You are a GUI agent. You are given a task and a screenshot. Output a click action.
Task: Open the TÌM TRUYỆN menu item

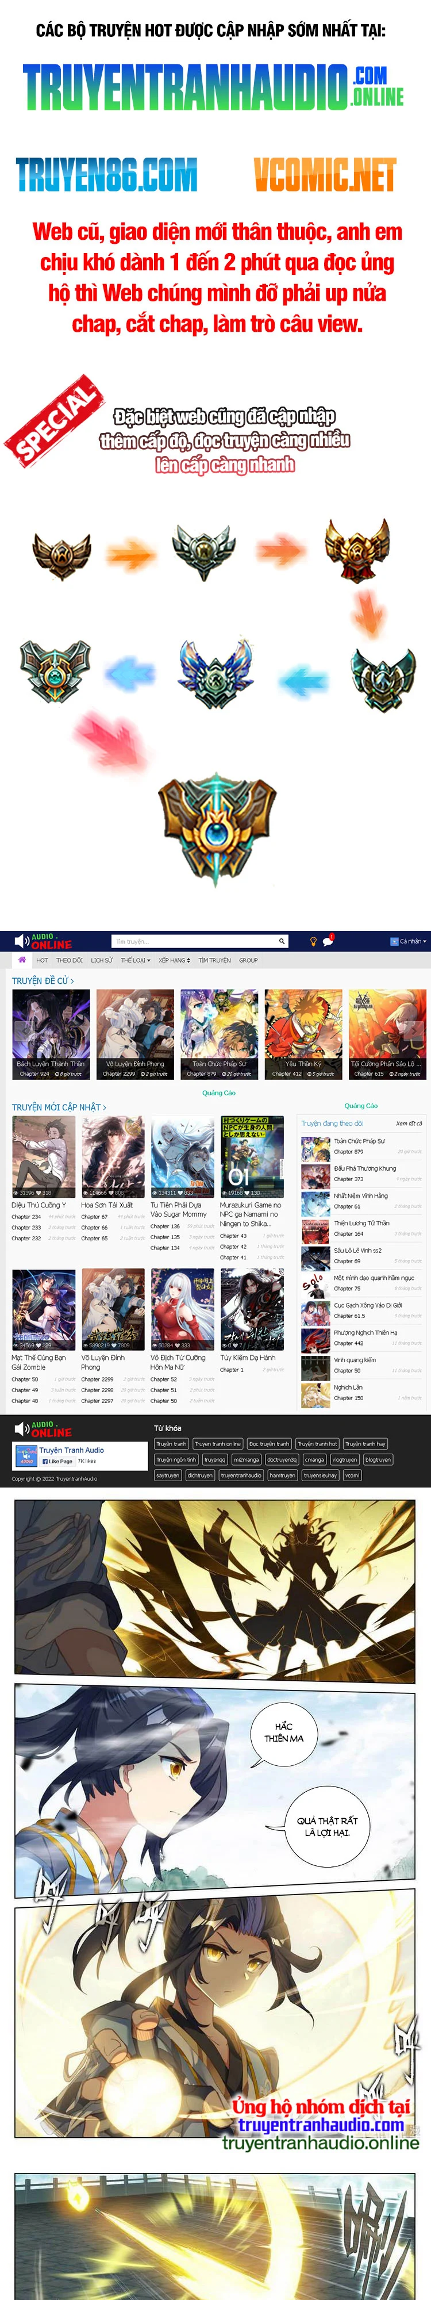click(214, 961)
